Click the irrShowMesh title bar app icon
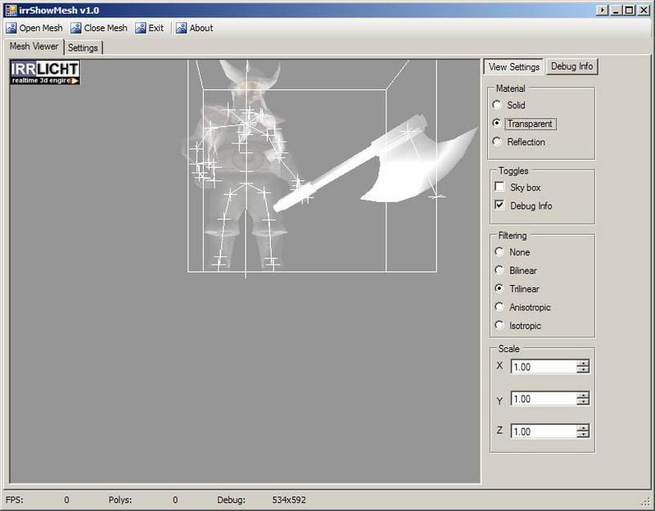Screen dimensions: 655x511 [11, 10]
